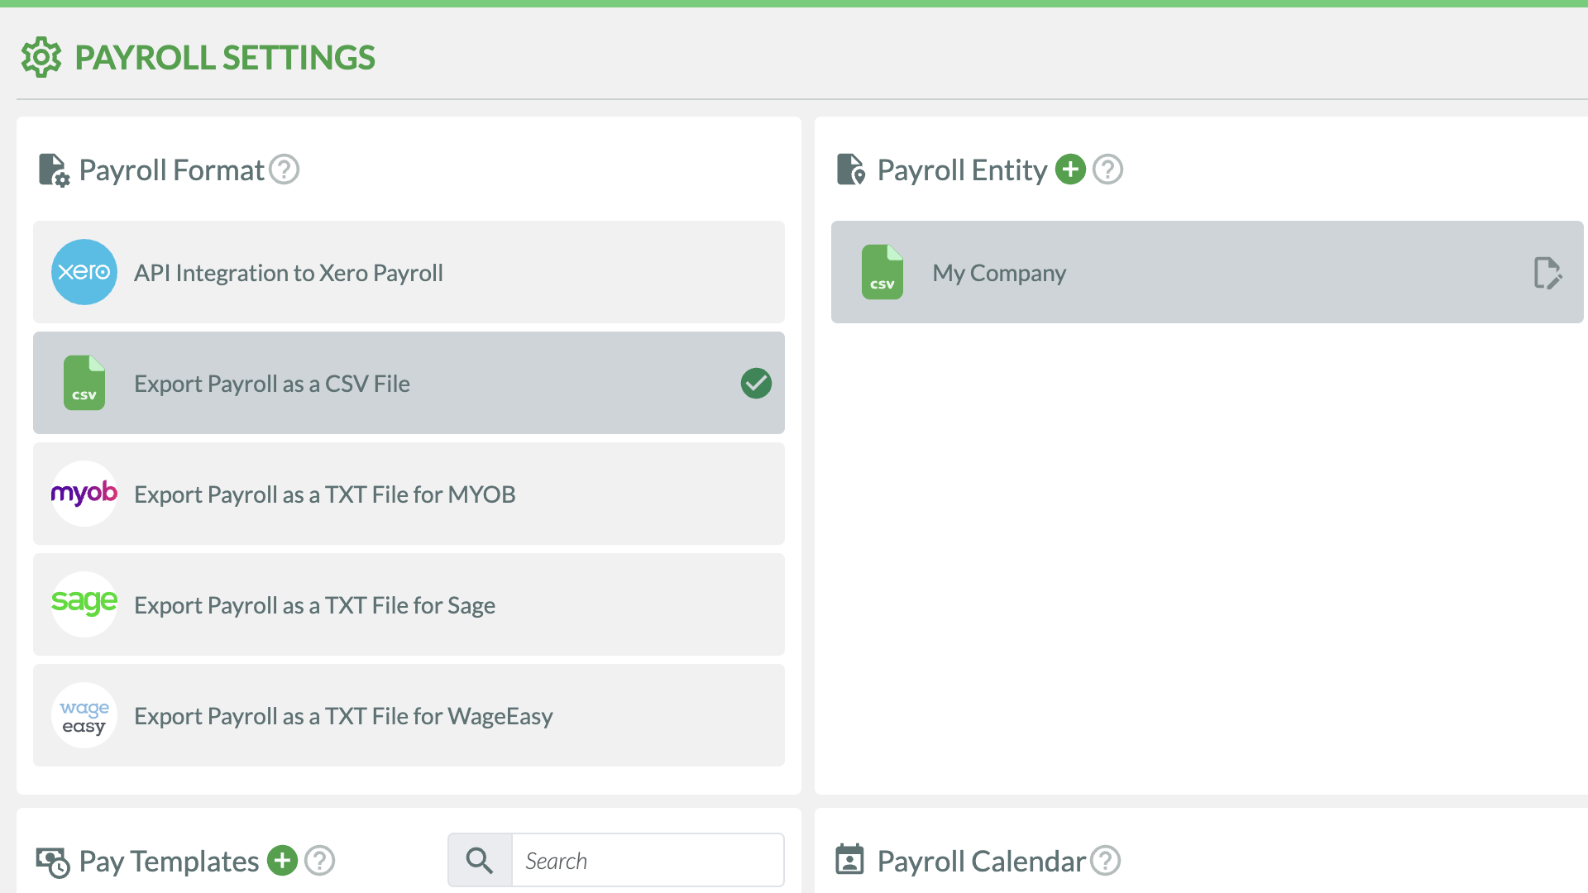Screen dimensions: 1588x893
Task: Click the MYOB logo icon
Action: [84, 494]
